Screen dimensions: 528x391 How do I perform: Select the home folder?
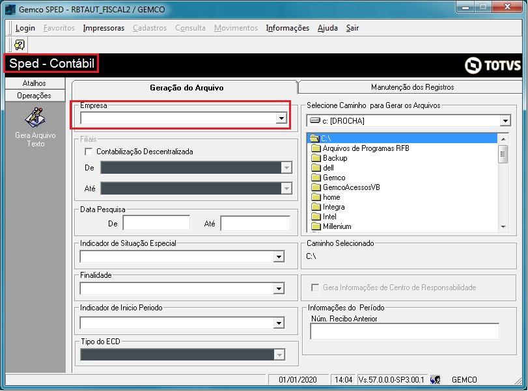pos(326,197)
